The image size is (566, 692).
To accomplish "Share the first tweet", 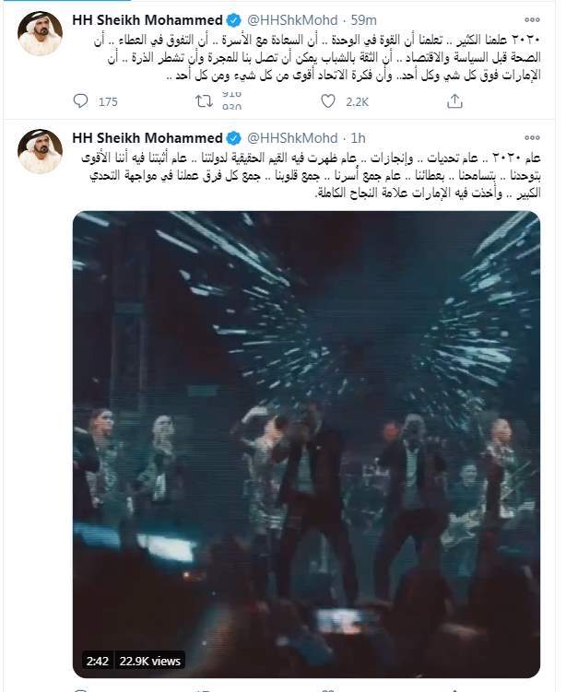I will click(454, 101).
